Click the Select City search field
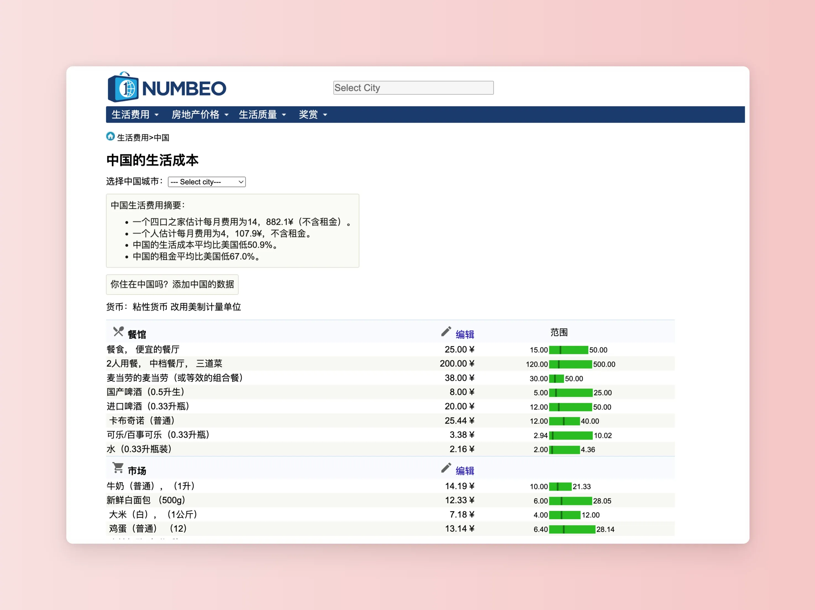Image resolution: width=815 pixels, height=610 pixels. pyautogui.click(x=413, y=88)
